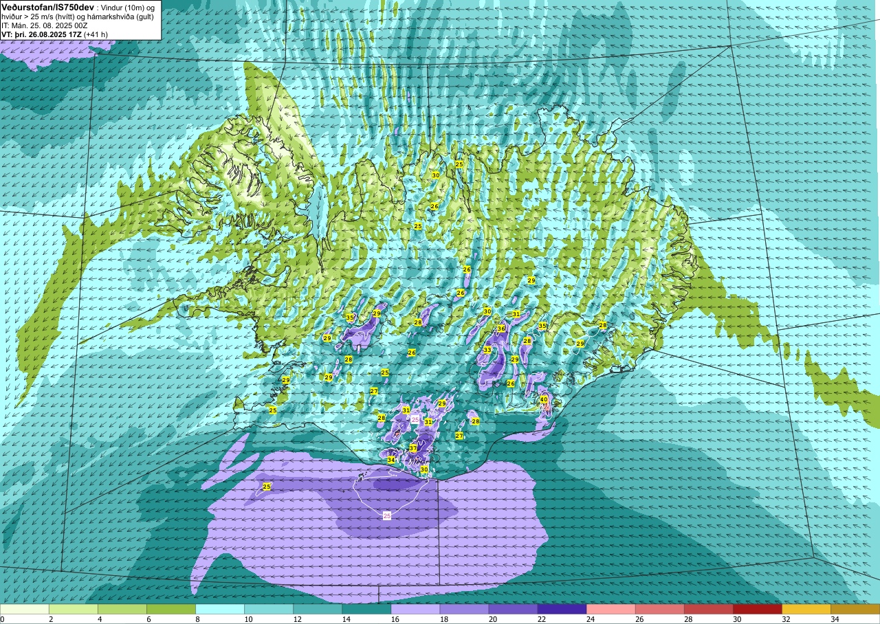Click the 24–26 m/s pink legend swatch

tap(610, 609)
